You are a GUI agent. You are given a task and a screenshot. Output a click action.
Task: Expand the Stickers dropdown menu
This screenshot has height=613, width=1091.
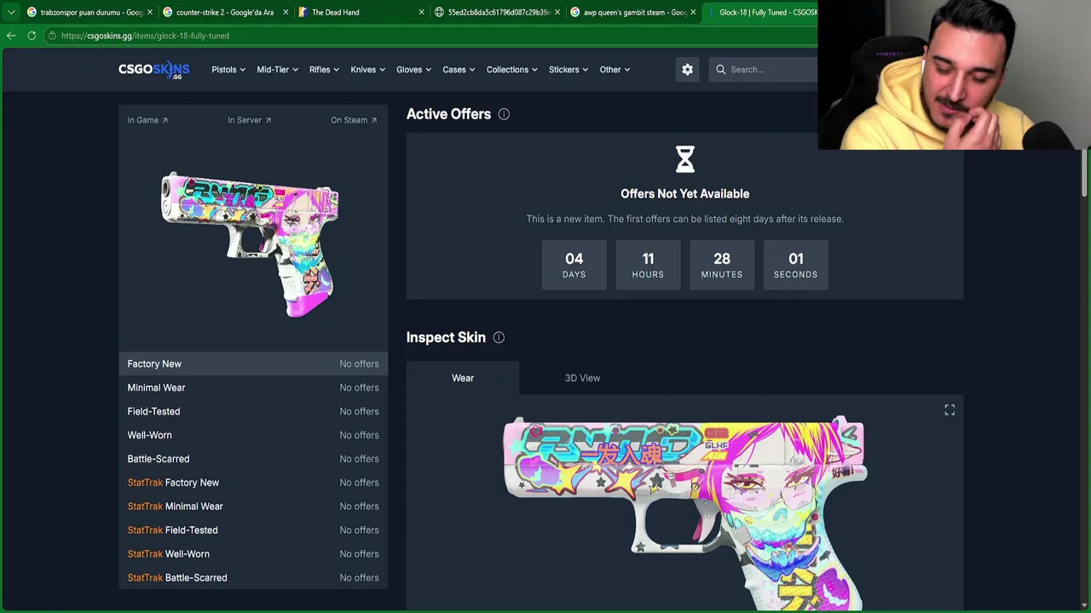pos(569,70)
